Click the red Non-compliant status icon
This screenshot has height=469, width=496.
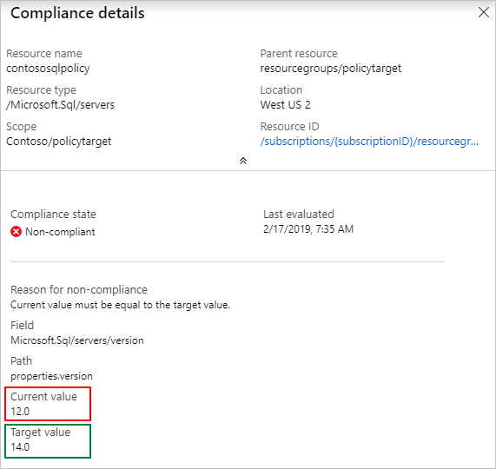(x=16, y=232)
